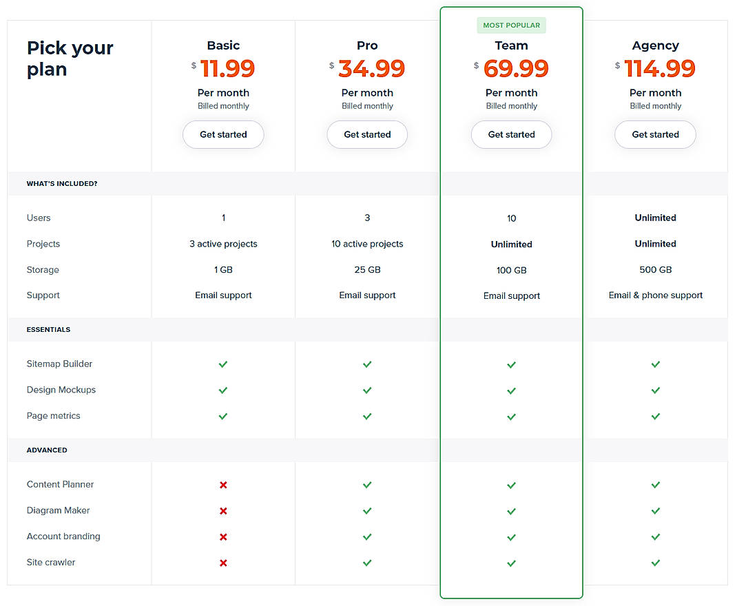Click the 69.99 price
The image size is (737, 606).
516,69
